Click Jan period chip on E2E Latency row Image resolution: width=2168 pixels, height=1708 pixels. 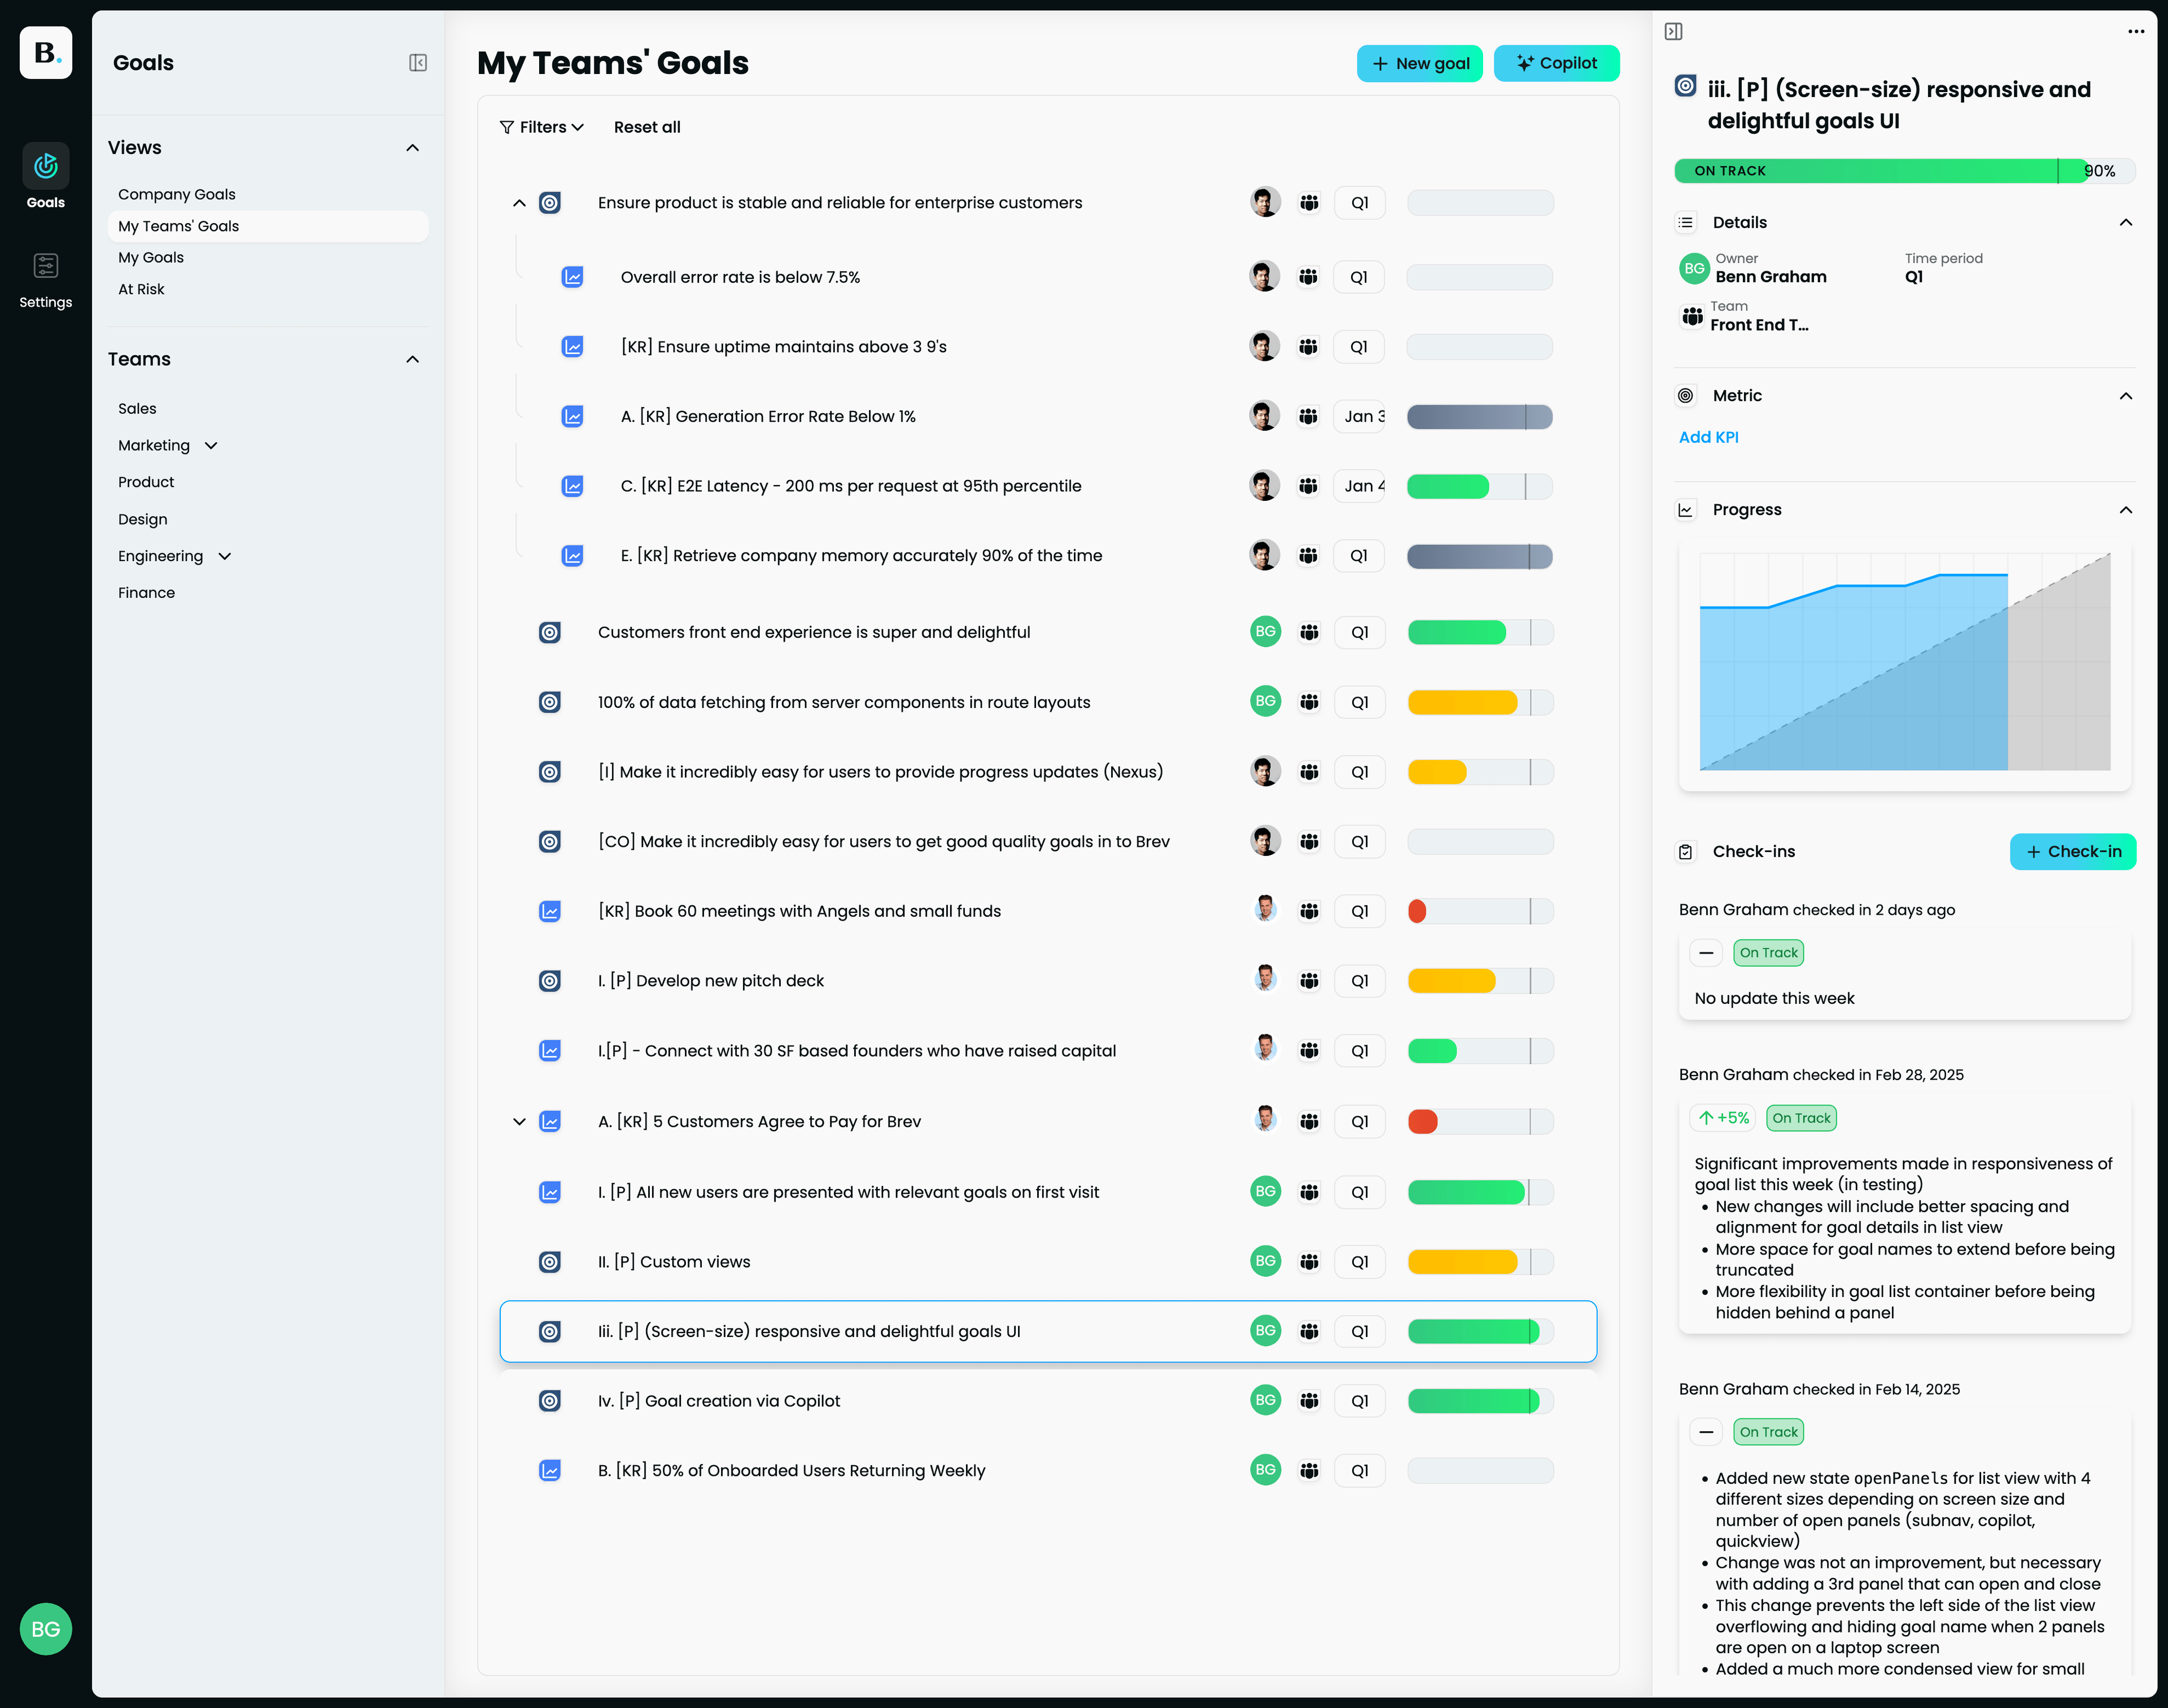[1359, 486]
